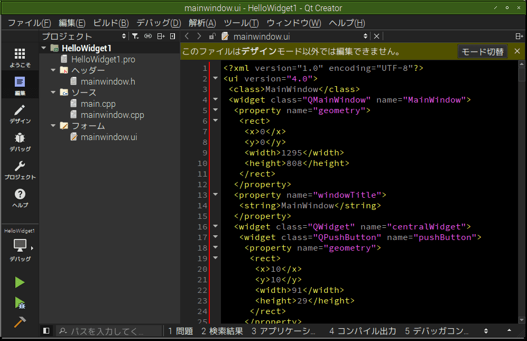Click the editor scrollbar down arrow

(x=522, y=320)
